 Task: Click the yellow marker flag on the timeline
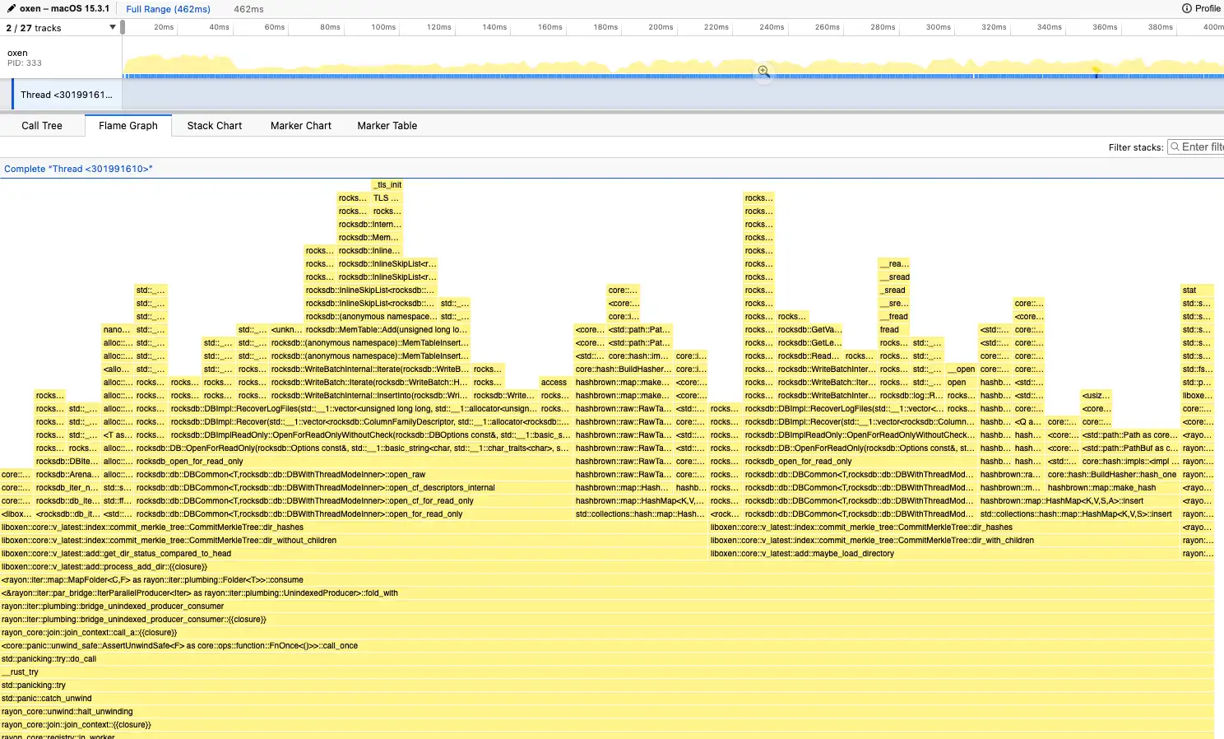[x=1096, y=72]
